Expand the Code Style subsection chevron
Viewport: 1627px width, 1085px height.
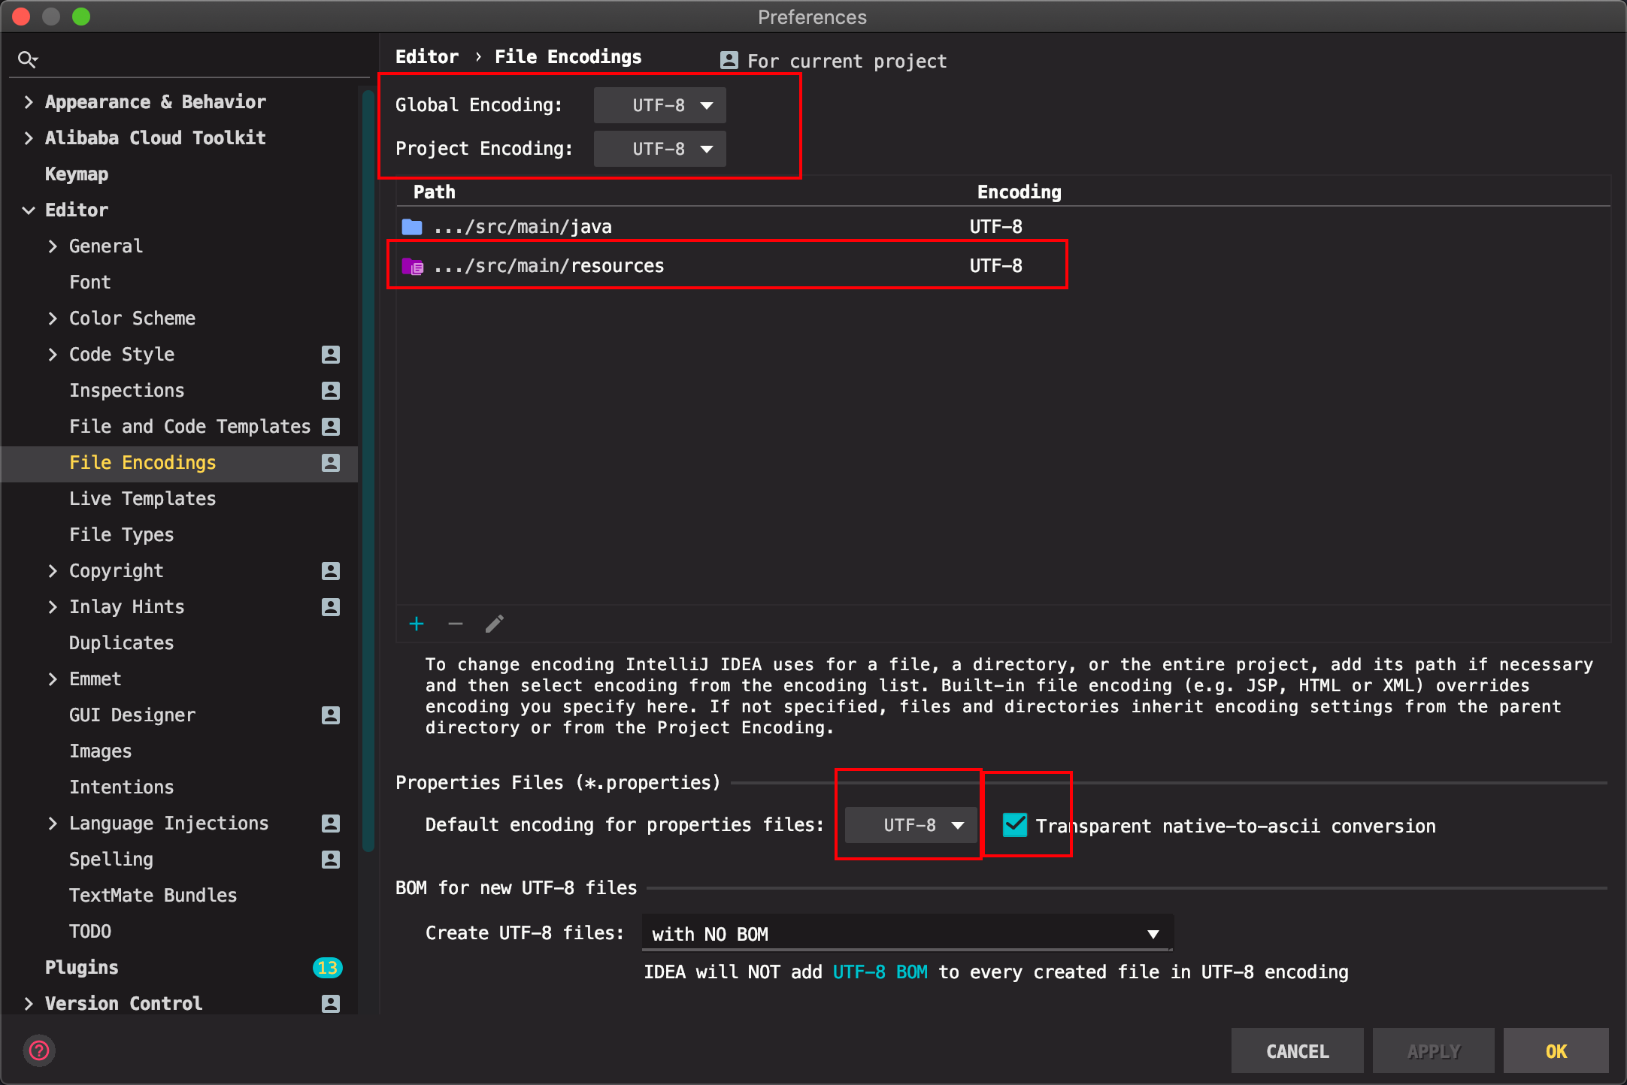coord(53,355)
